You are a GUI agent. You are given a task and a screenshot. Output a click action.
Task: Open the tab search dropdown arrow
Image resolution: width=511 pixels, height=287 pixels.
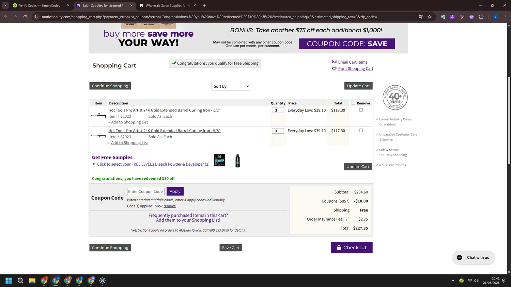(x=5, y=5)
